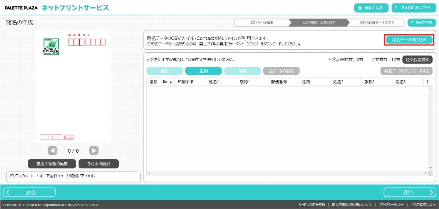The image size is (439, 209).
Task: Show the next address preview with right arrow
Action: 94,151
